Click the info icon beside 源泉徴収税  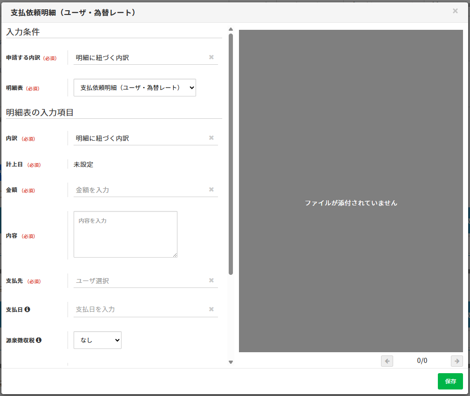39,340
